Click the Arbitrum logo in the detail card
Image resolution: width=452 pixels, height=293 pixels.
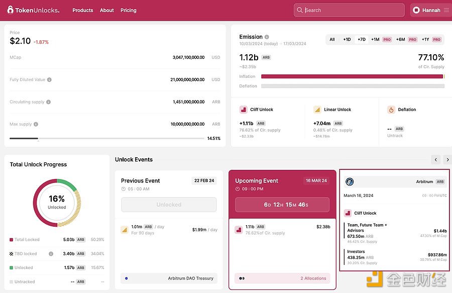[x=350, y=182]
